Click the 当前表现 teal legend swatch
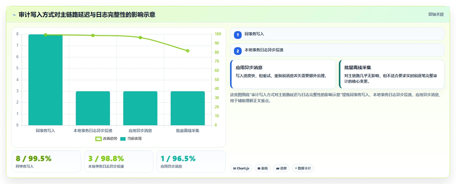This screenshot has width=456, height=184. [x=123, y=139]
